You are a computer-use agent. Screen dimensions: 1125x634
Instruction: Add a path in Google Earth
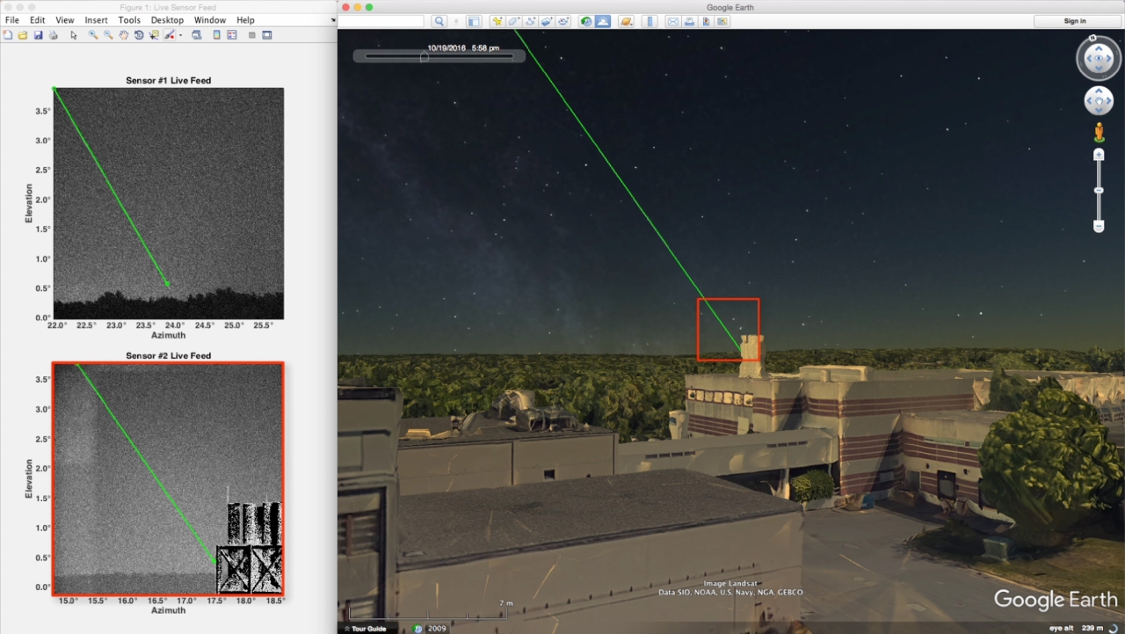530,21
